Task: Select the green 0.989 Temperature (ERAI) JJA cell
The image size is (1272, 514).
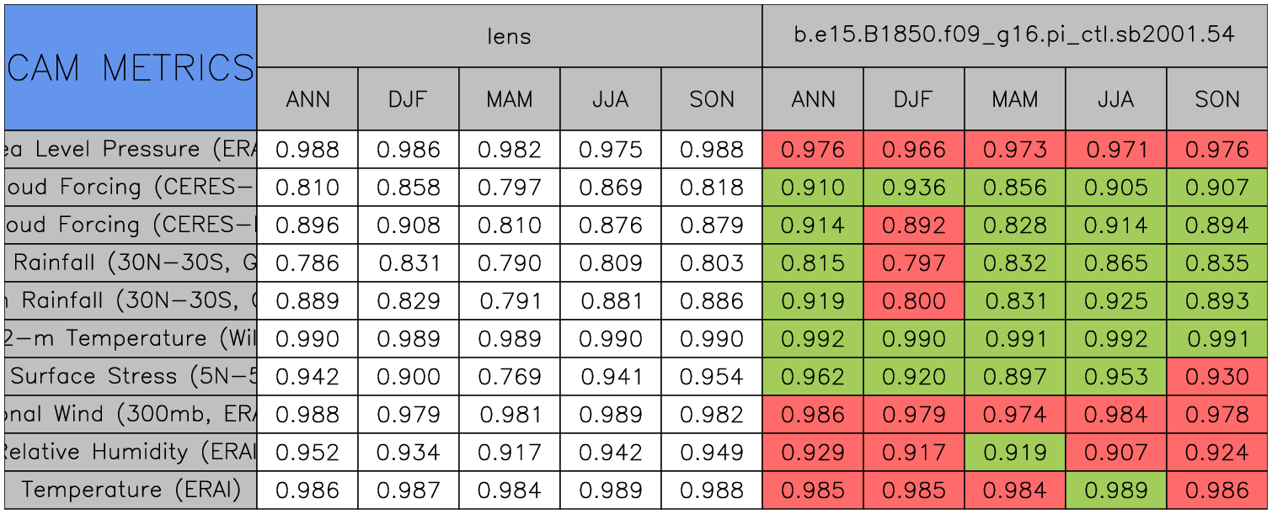Action: [1115, 490]
